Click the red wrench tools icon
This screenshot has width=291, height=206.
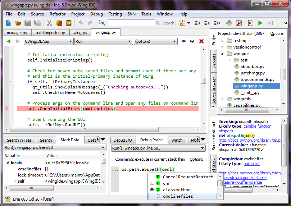click(x=239, y=23)
